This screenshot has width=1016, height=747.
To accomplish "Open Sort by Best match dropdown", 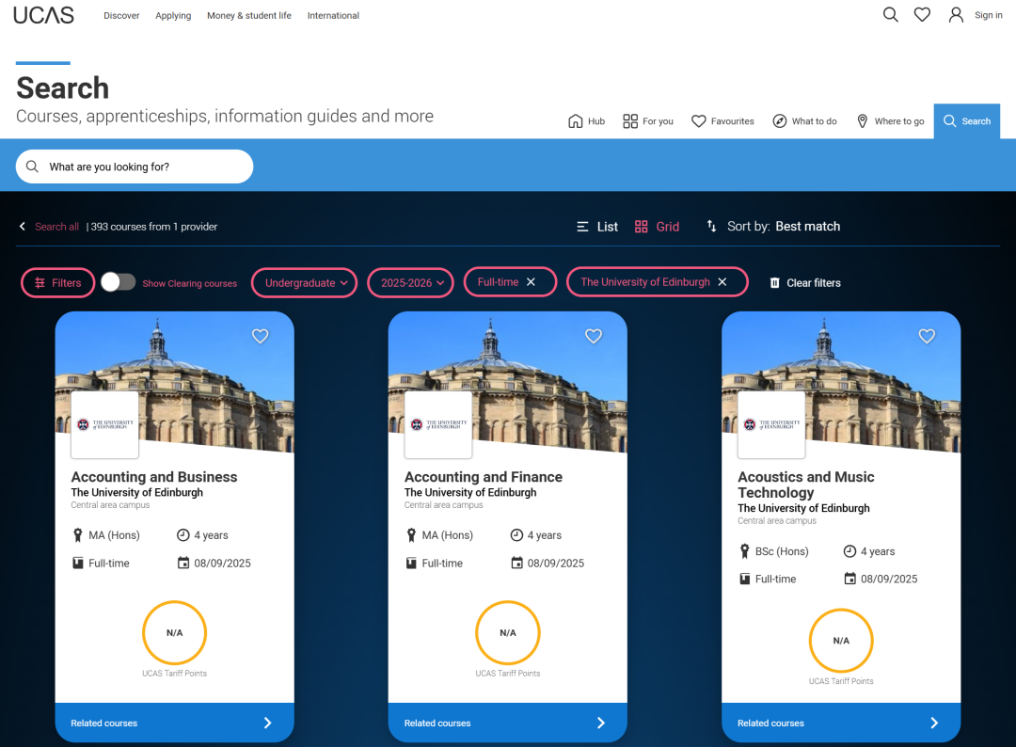I will point(784,226).
